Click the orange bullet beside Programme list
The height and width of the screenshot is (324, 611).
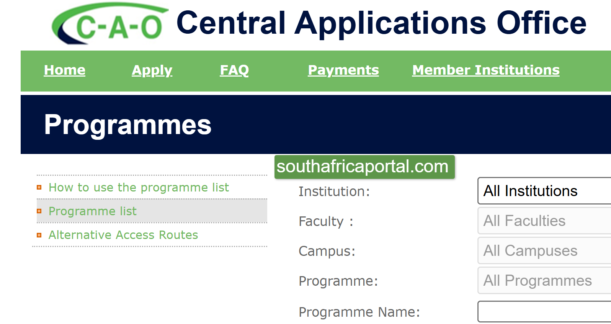point(39,211)
